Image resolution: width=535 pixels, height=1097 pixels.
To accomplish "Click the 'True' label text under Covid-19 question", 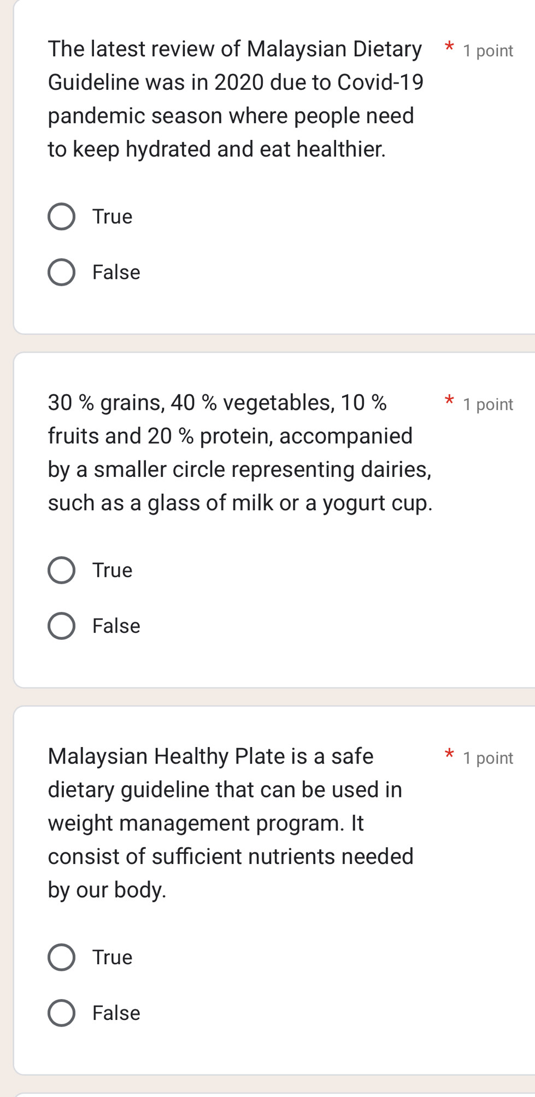I will [113, 217].
